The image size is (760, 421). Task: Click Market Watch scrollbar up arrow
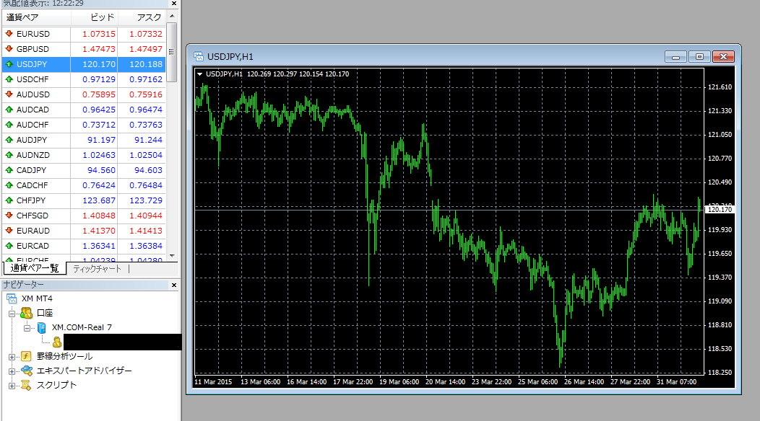pos(172,16)
